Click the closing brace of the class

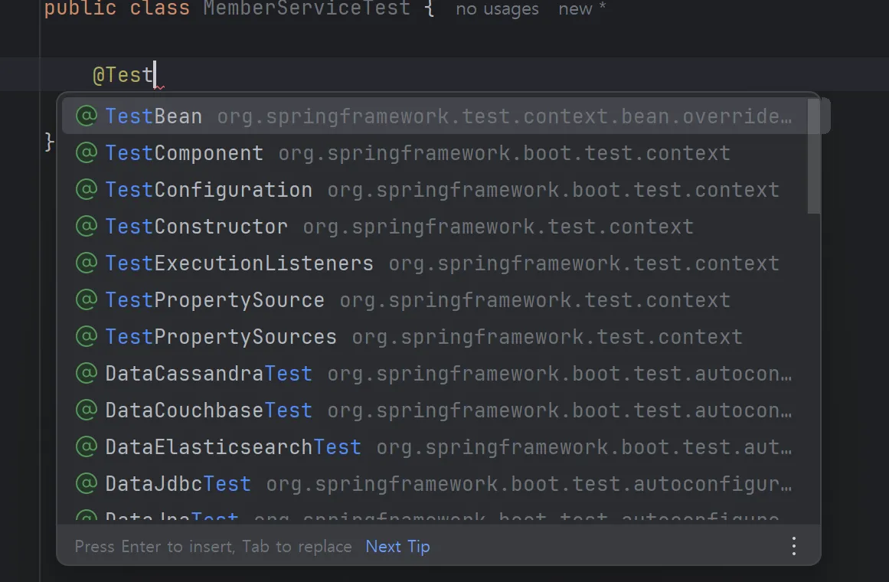tap(50, 141)
